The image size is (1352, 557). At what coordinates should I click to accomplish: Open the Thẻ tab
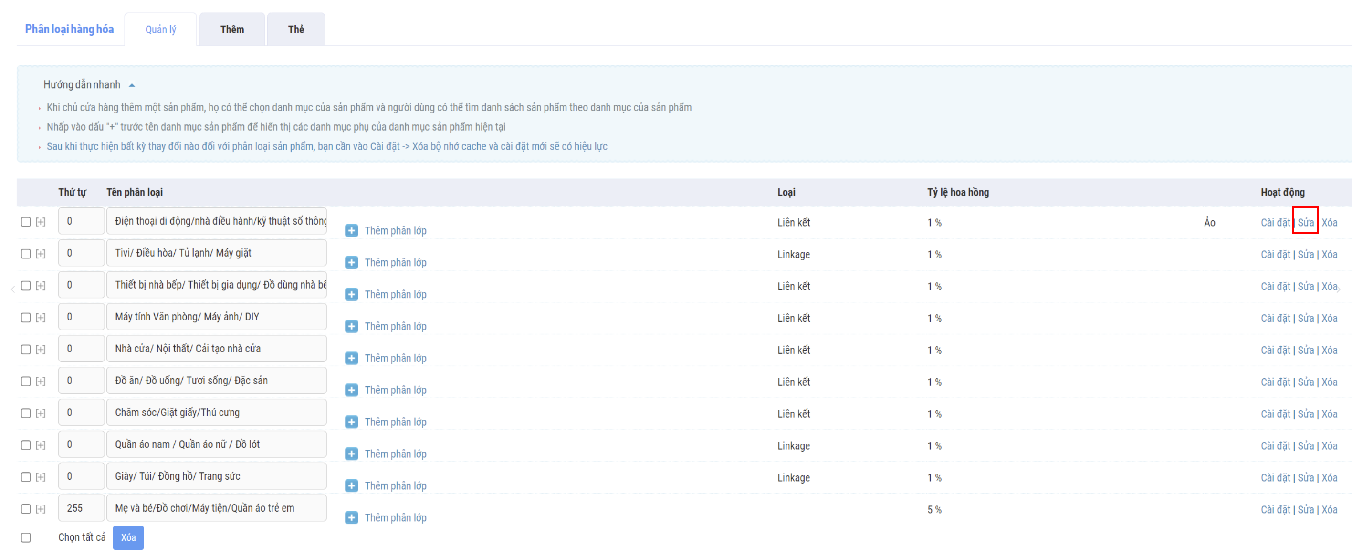[295, 30]
